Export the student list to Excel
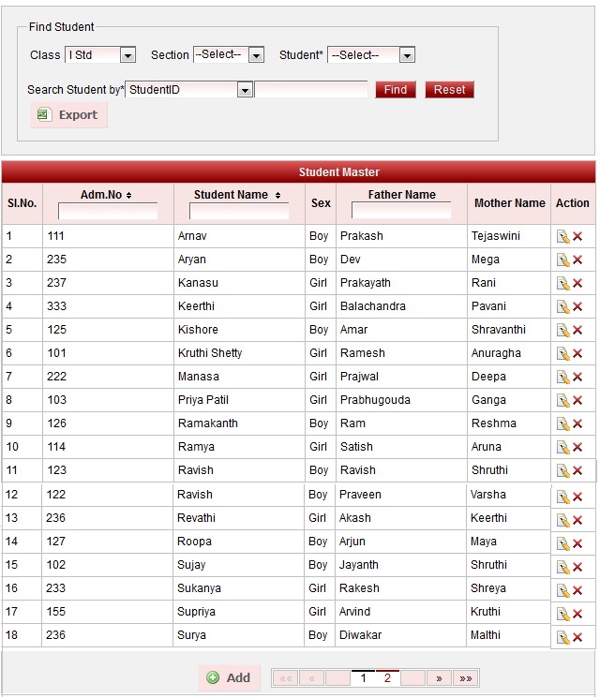 click(x=68, y=115)
